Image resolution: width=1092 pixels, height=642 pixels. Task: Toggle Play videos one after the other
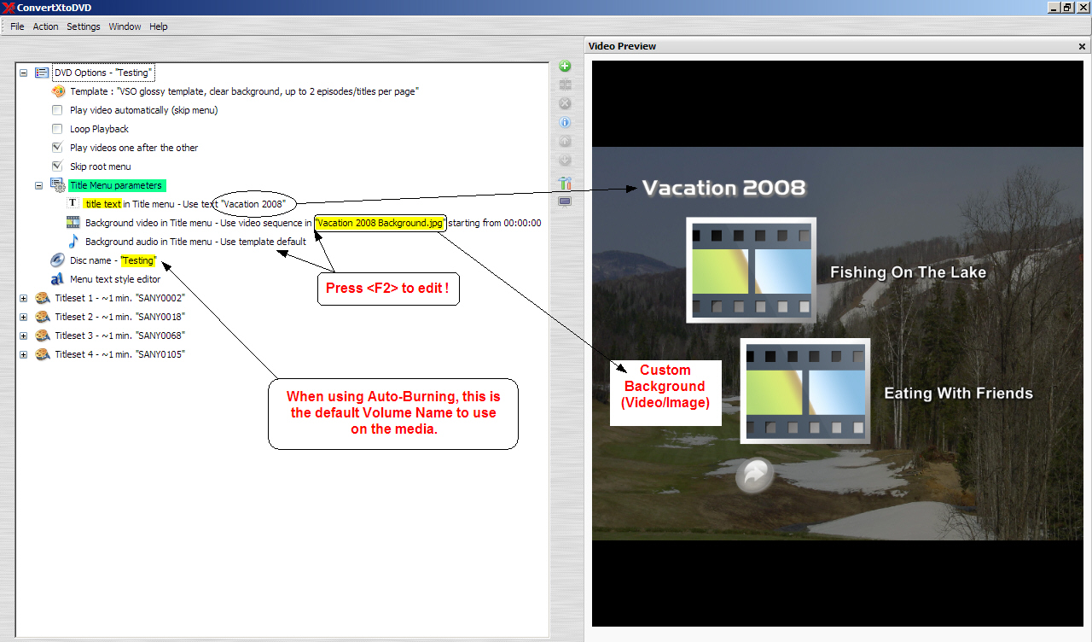[x=57, y=148]
